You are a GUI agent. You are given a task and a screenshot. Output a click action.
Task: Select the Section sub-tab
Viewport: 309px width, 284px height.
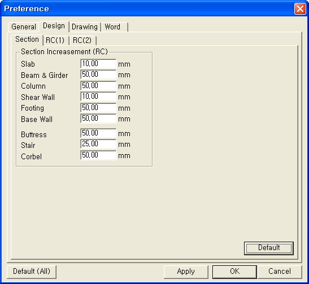tap(27, 40)
